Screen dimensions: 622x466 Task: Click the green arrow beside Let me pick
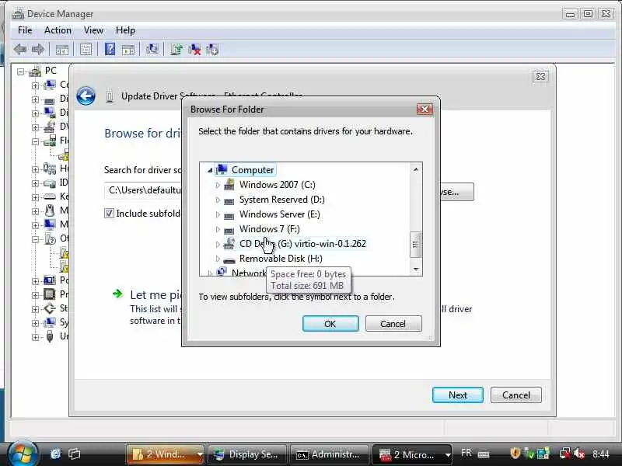tap(117, 294)
